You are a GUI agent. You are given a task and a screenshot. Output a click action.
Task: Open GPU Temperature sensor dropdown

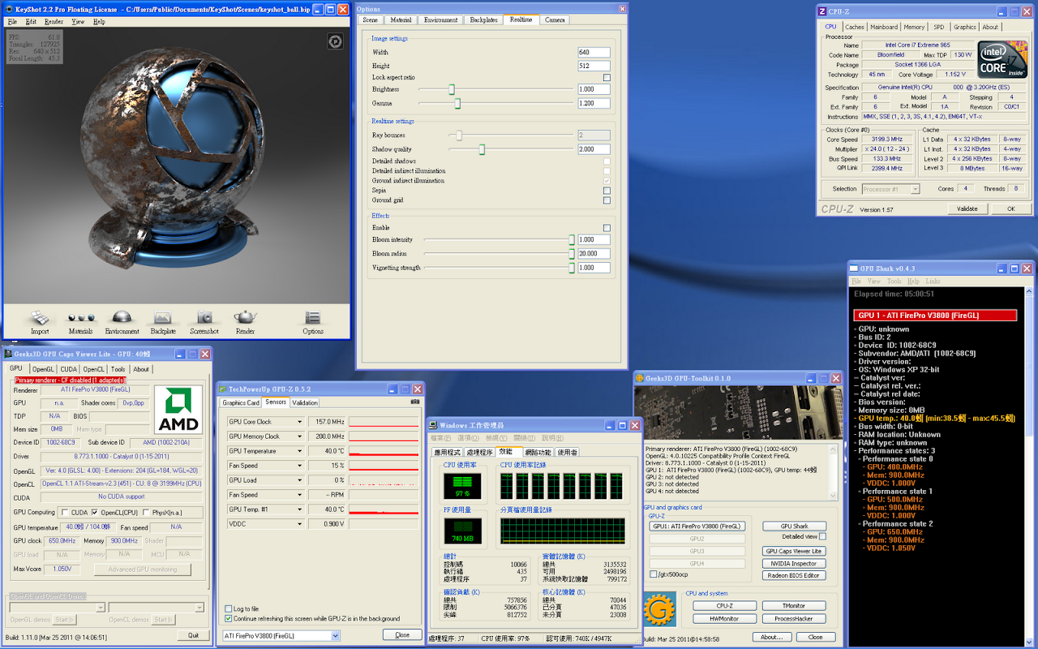[299, 451]
